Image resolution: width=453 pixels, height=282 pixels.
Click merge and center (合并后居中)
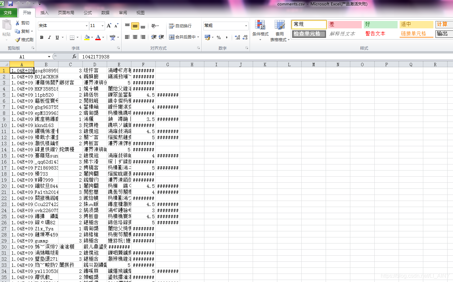tap(182, 37)
